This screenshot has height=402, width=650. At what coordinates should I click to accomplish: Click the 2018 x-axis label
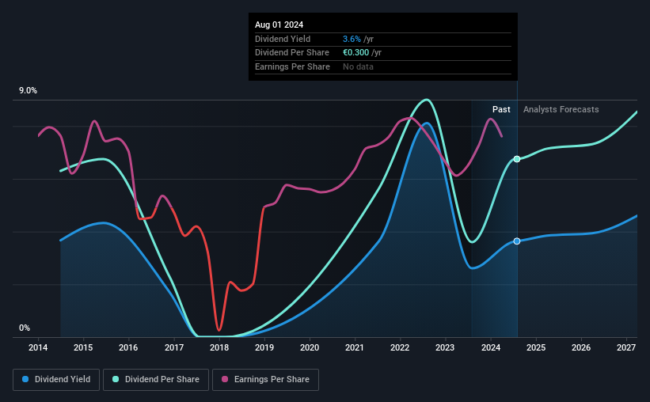219,347
